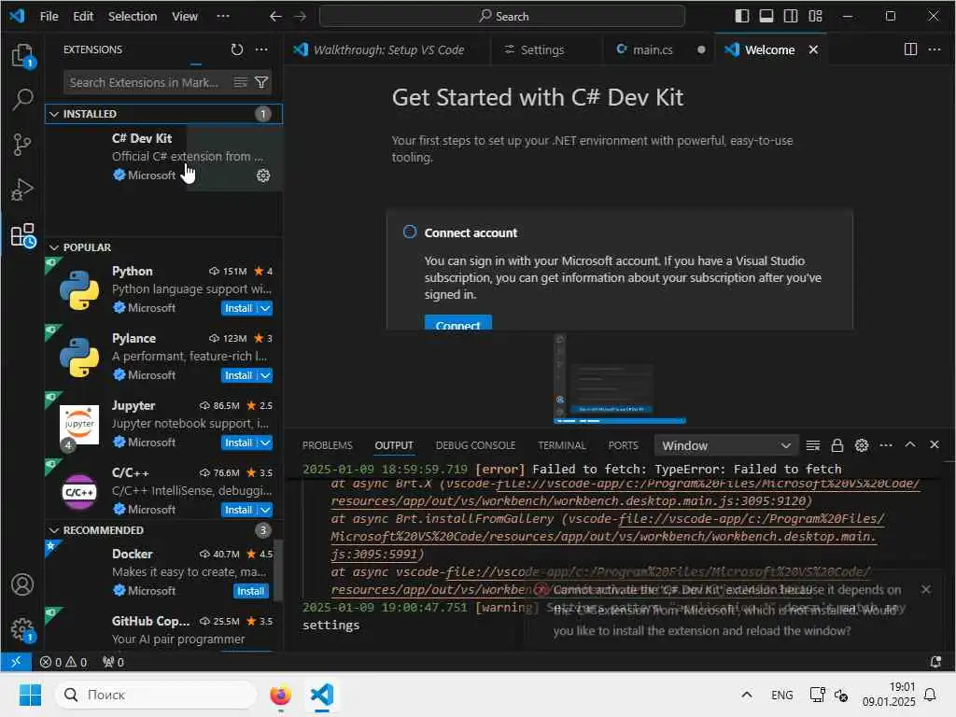Image resolution: width=956 pixels, height=717 pixels.
Task: Switch to the Settings editor tab
Action: (x=542, y=50)
